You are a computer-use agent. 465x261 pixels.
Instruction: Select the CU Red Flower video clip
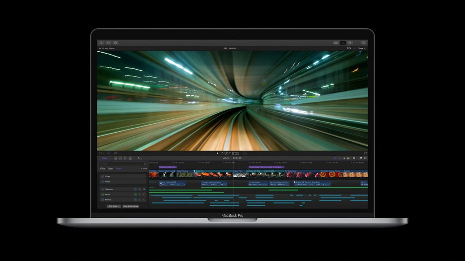coord(302,174)
